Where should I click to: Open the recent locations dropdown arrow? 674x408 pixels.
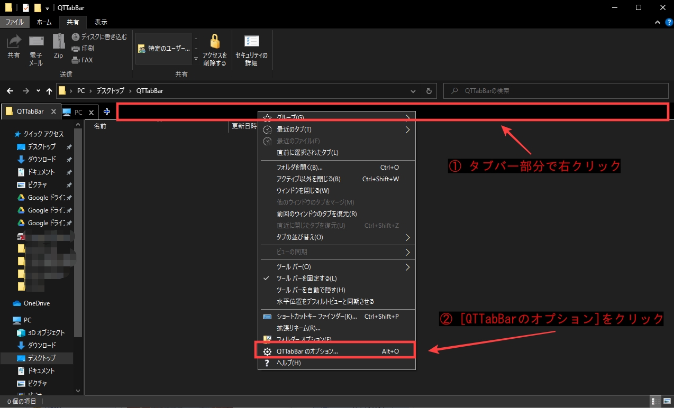[x=38, y=91]
